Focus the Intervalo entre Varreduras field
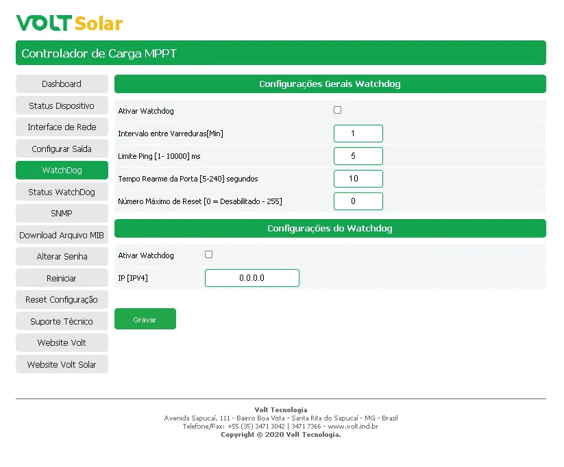Screen dimensions: 564x467 click(358, 134)
